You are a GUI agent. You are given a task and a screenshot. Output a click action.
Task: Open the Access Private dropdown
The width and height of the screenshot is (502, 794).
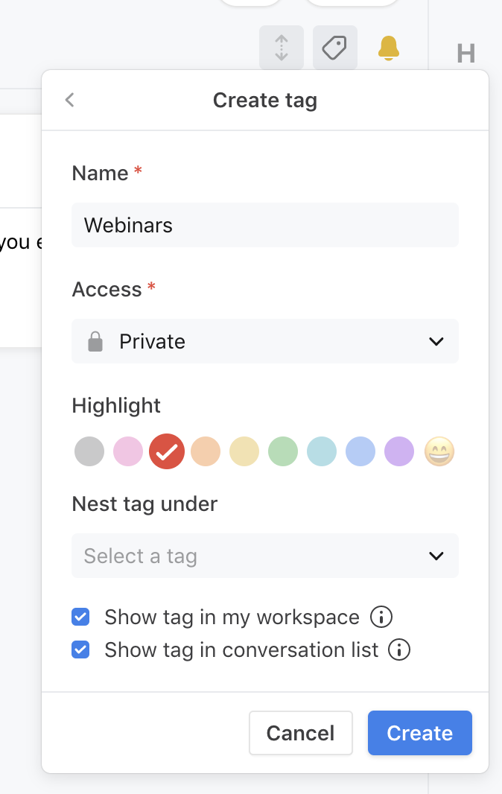point(264,342)
